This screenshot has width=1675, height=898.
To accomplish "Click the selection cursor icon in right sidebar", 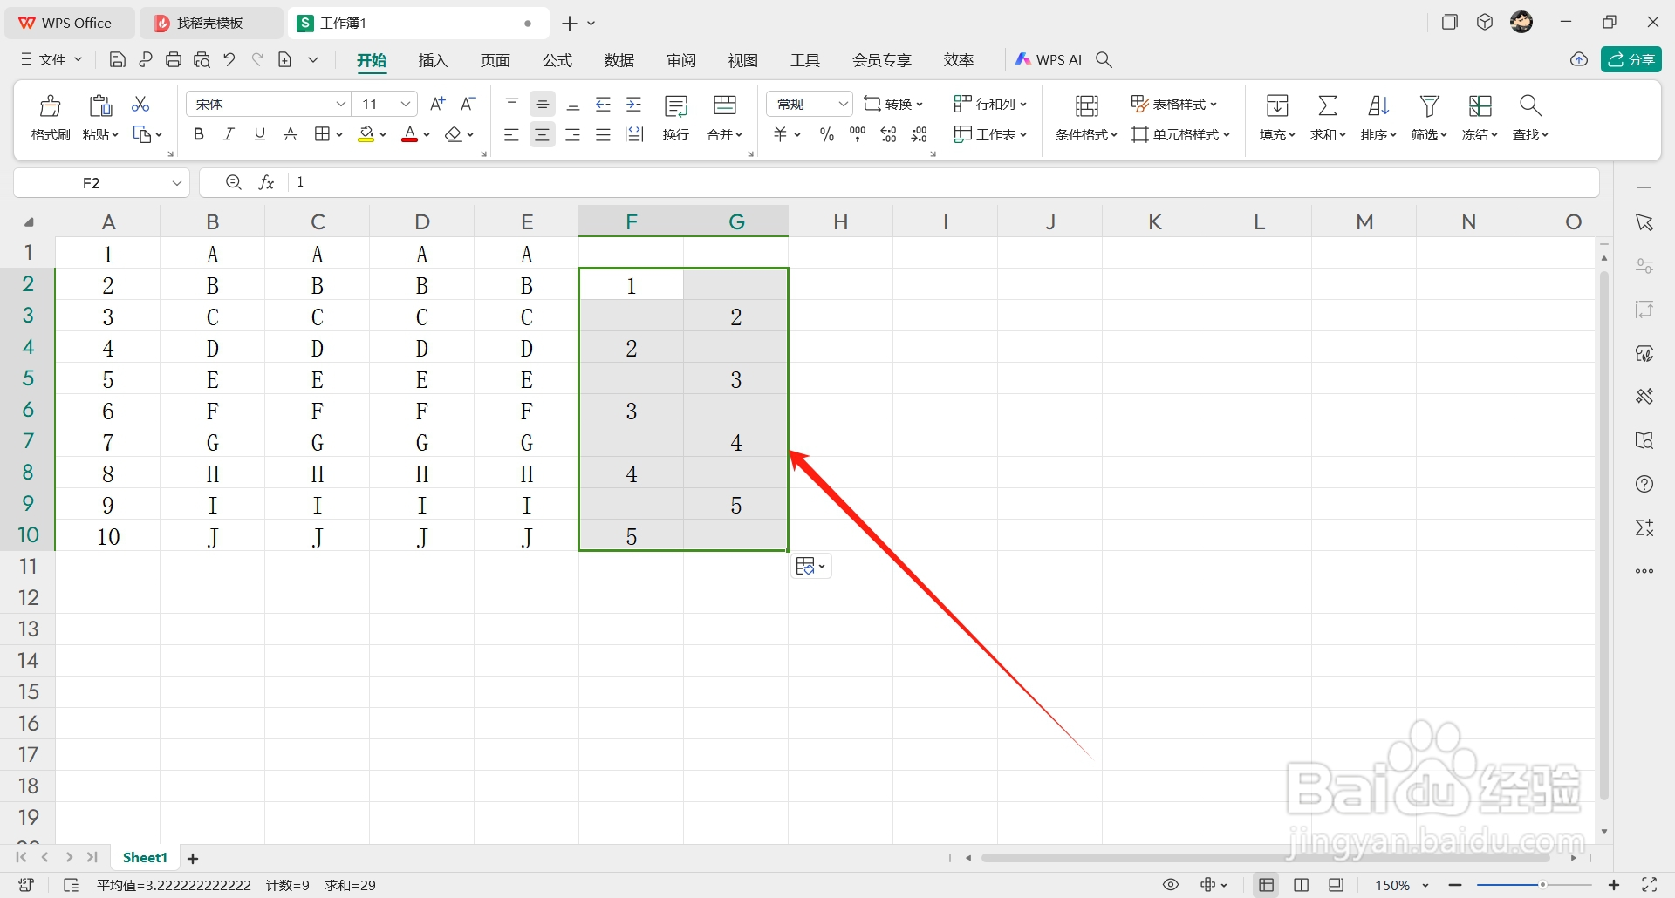I will click(x=1644, y=222).
